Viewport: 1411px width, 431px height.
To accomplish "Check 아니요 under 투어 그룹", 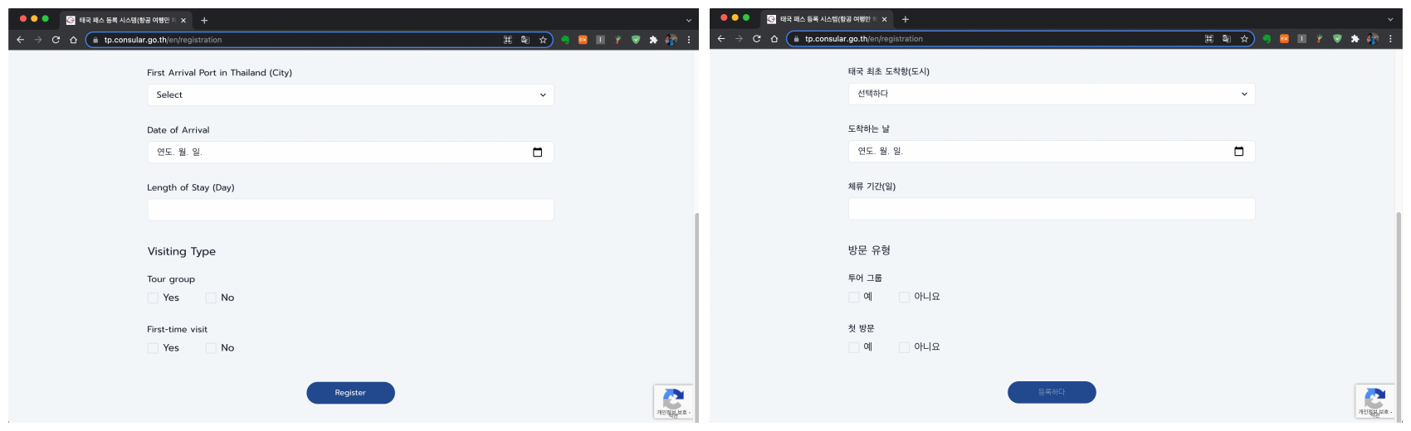I will click(904, 297).
